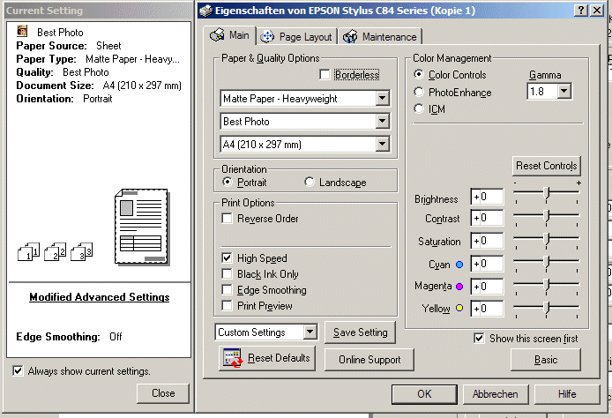
Task: Open the A4 paper size dropdown
Action: pyautogui.click(x=383, y=145)
